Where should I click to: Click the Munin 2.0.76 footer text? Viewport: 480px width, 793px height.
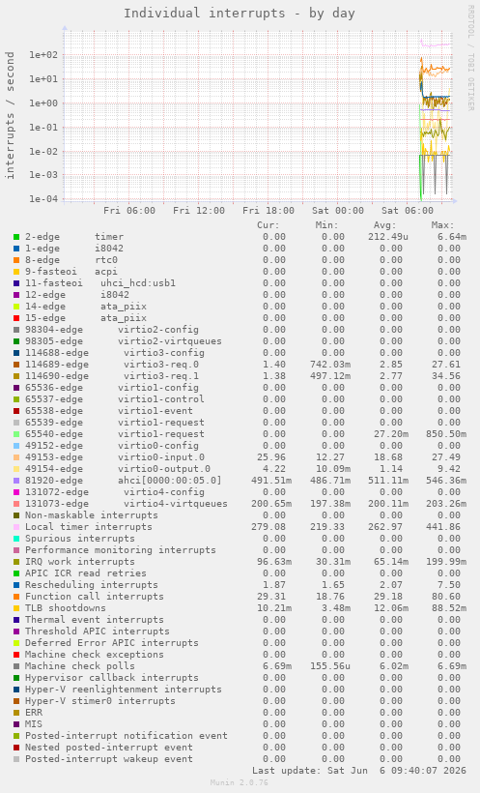[240, 783]
